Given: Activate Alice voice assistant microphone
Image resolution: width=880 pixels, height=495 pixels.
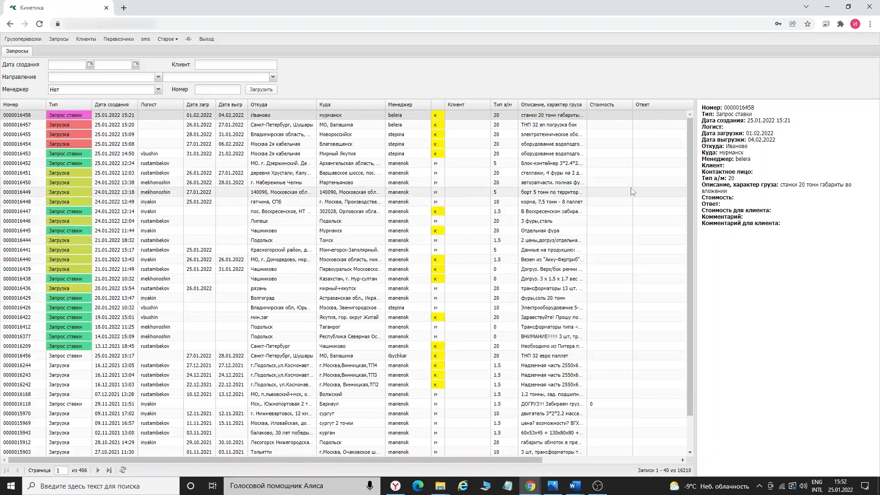Looking at the screenshot, I should pos(369,486).
